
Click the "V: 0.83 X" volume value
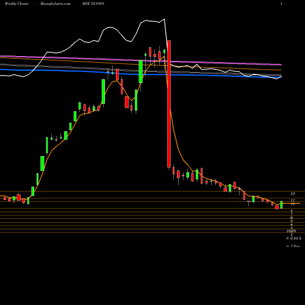click(294, 239)
